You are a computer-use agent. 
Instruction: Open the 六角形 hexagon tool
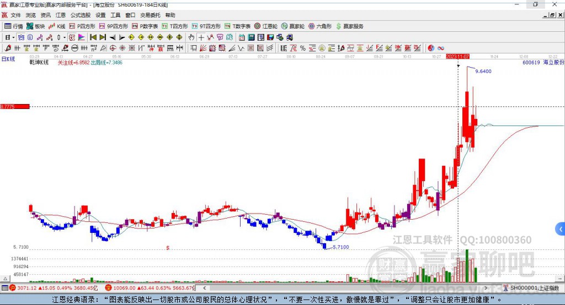tap(320, 26)
